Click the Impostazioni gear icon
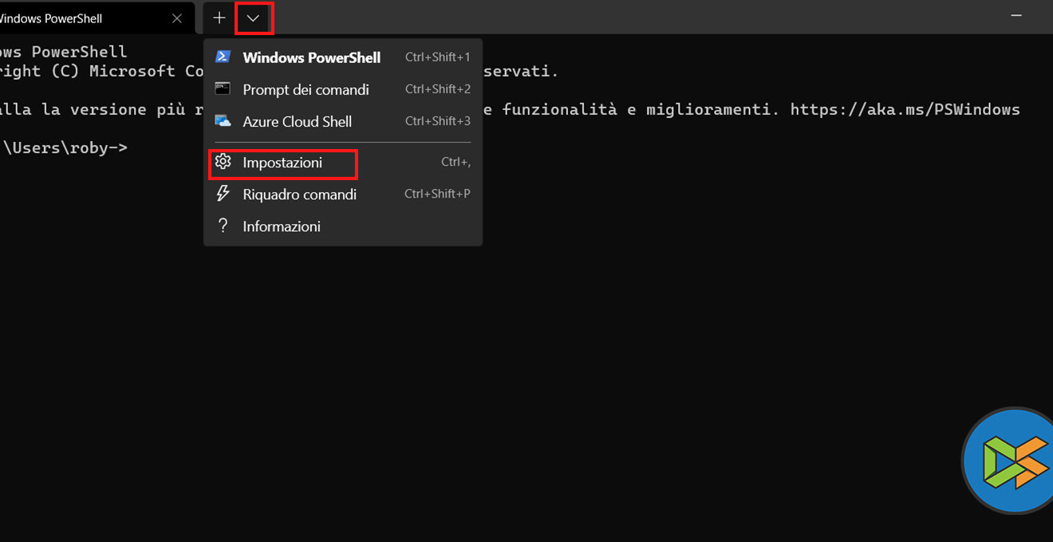This screenshot has height=542, width=1053. point(223,162)
